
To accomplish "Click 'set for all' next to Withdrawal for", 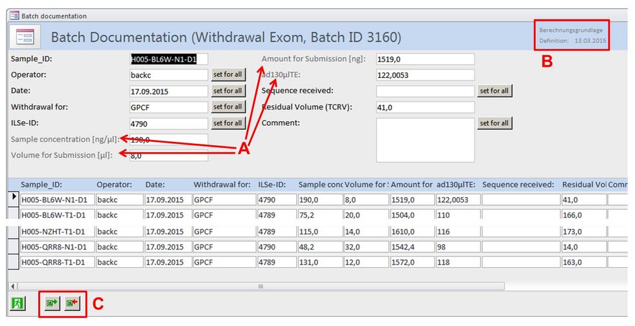I will tap(228, 107).
